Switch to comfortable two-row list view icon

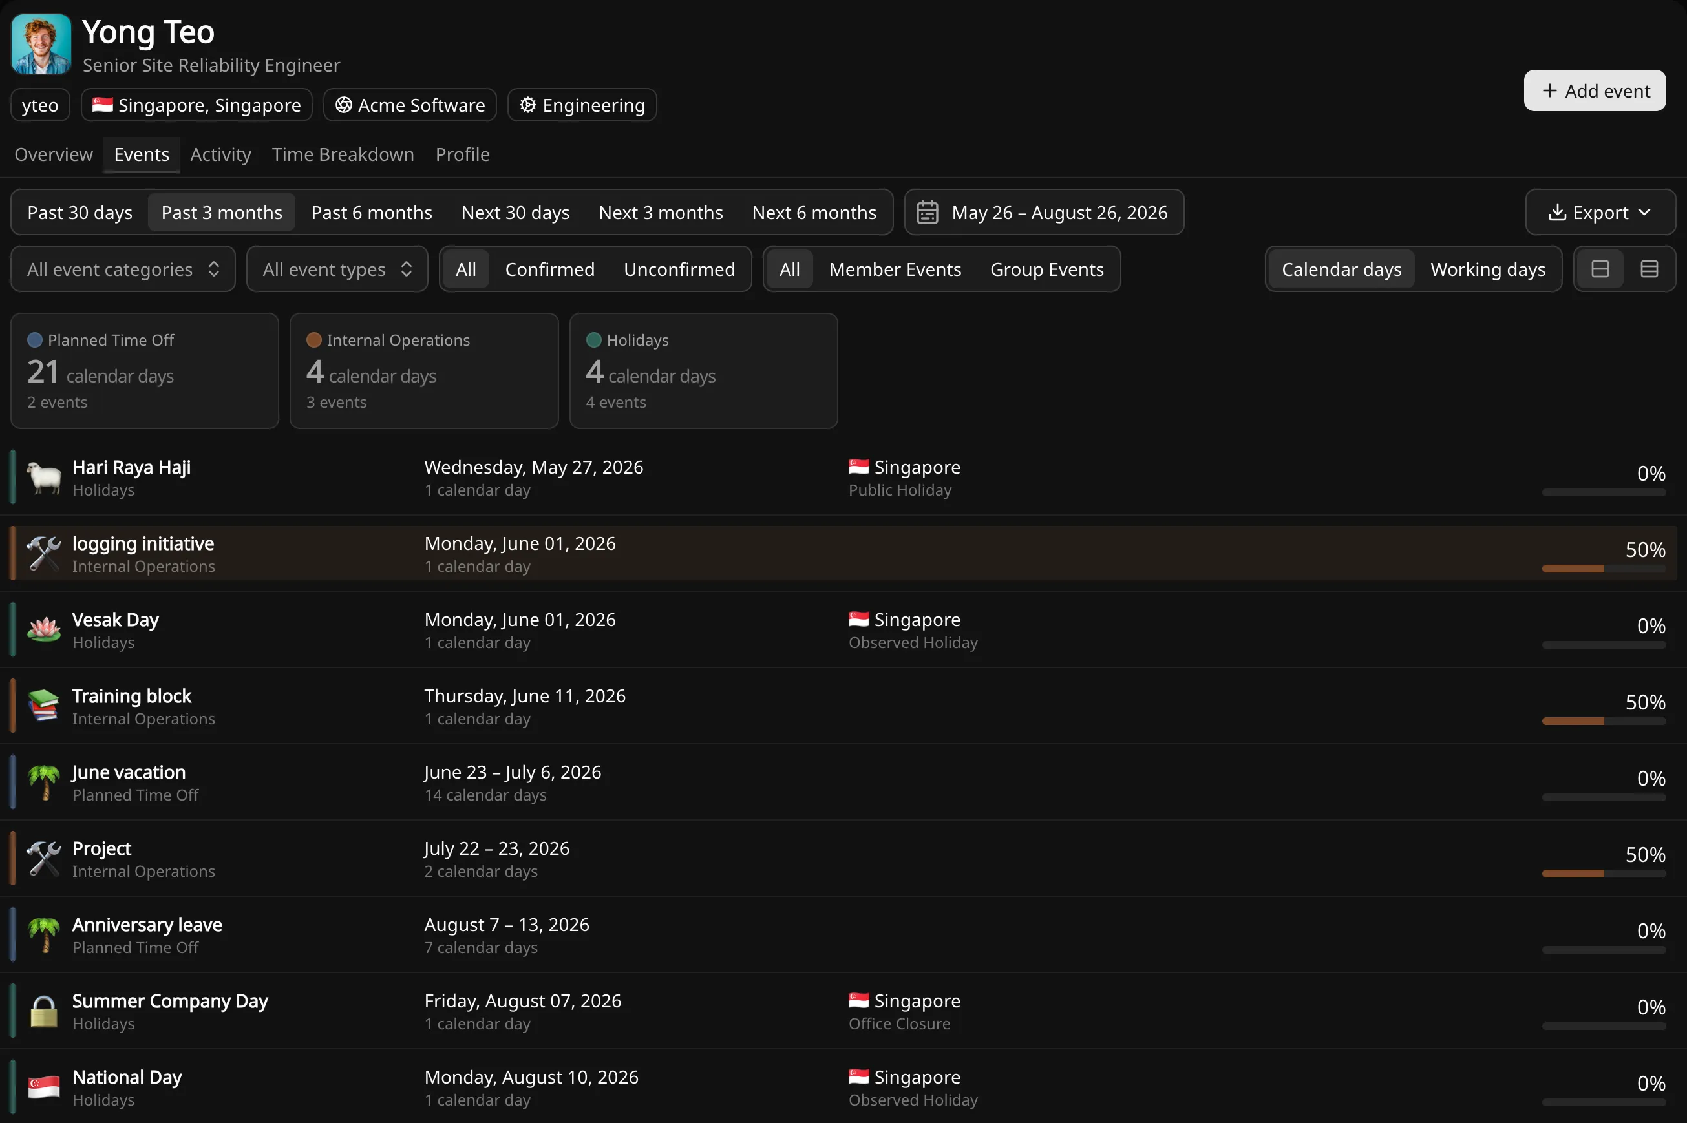coord(1600,269)
